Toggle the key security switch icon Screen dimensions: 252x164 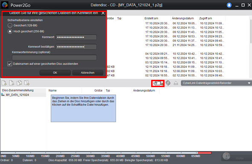point(158,83)
